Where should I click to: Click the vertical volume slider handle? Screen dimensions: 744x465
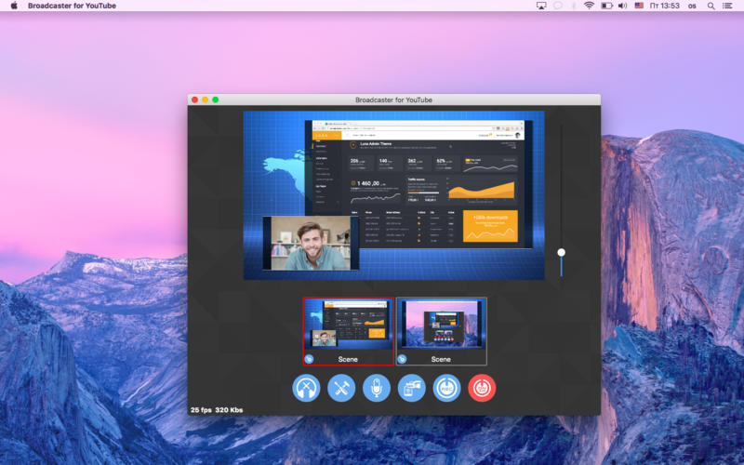pos(561,252)
